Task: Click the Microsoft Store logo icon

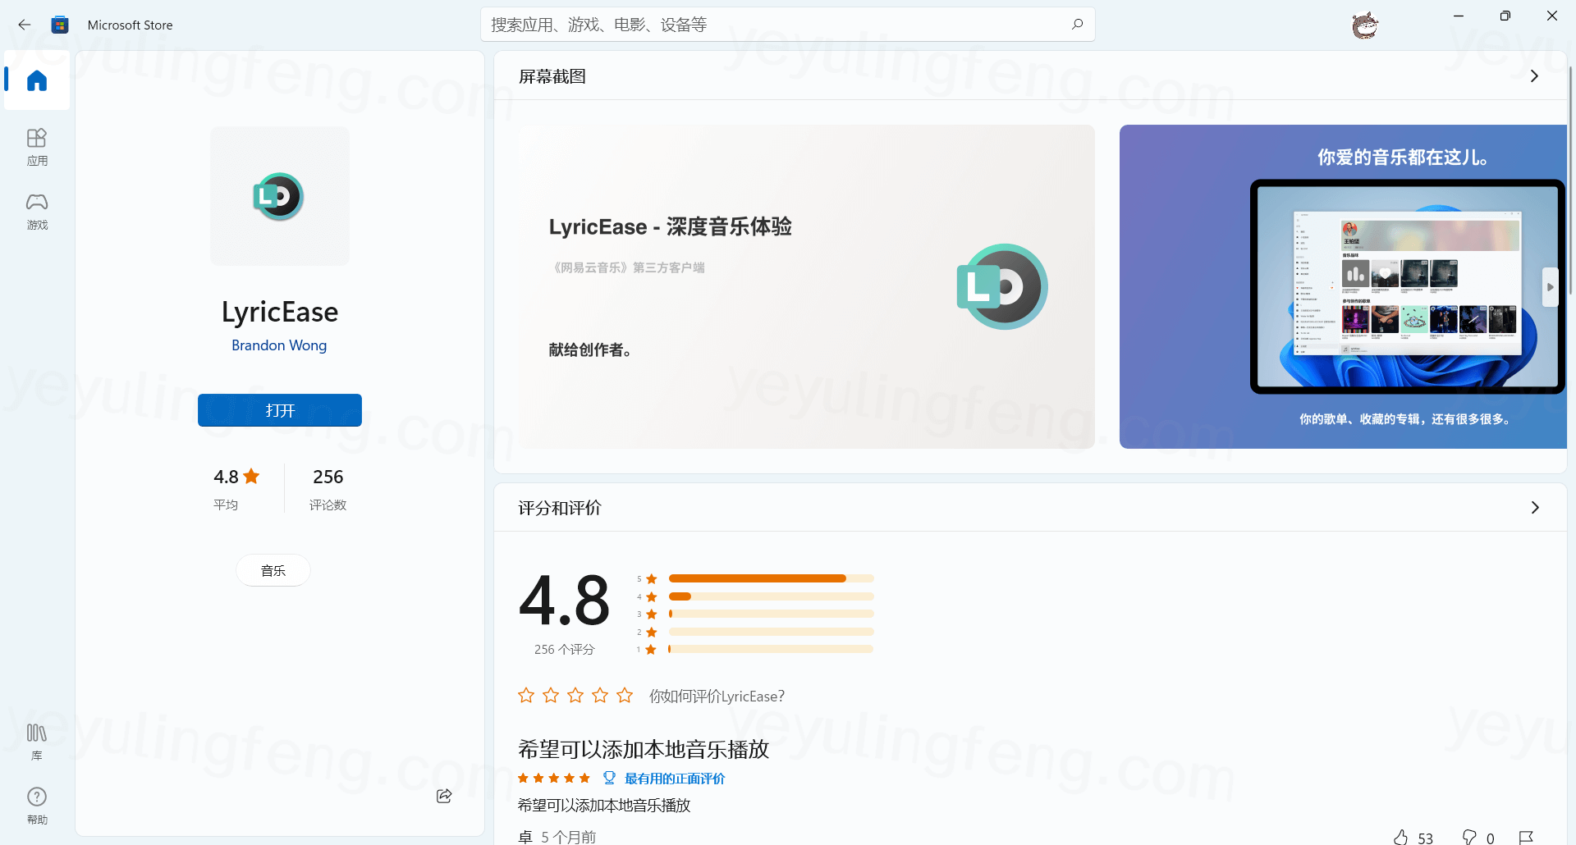Action: tap(60, 25)
